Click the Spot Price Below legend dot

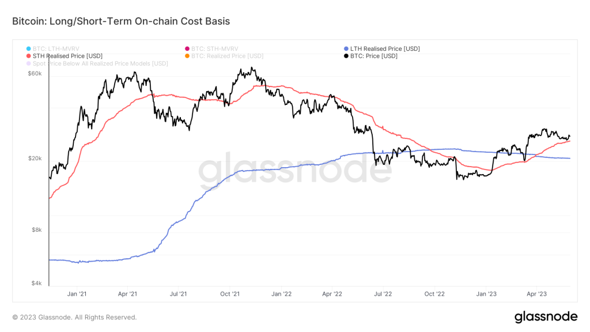point(28,63)
